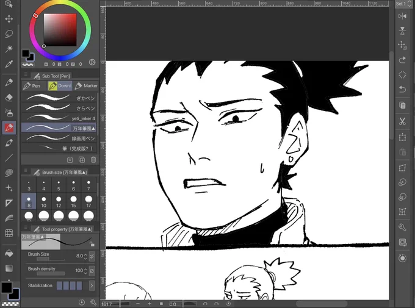Open Tool property panel menu handle
This screenshot has height=308, width=415.
pyautogui.click(x=26, y=227)
